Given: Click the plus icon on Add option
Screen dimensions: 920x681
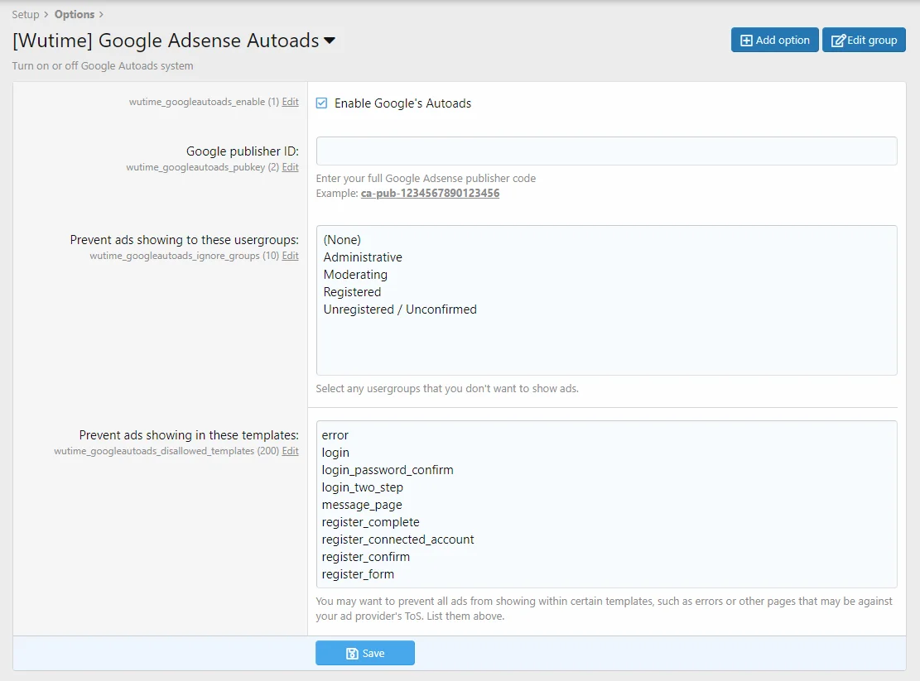Looking at the screenshot, I should 746,41.
